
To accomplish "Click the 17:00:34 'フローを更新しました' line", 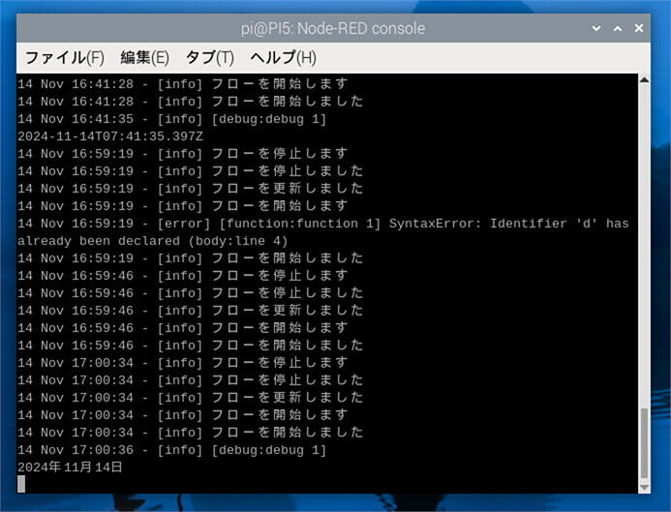I will tap(191, 398).
